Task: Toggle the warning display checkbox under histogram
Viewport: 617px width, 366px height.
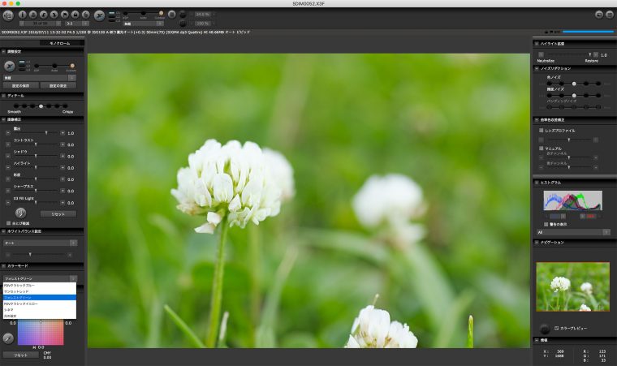Action: point(546,224)
